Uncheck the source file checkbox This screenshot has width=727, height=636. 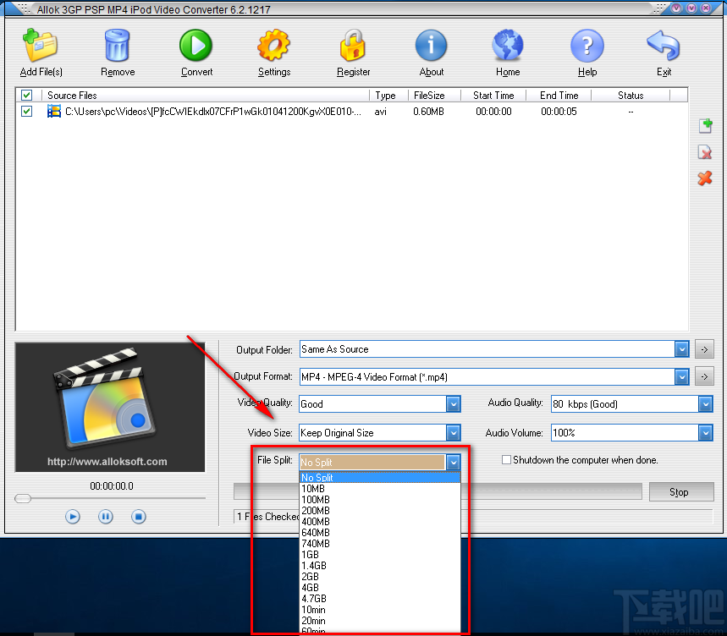(x=26, y=111)
